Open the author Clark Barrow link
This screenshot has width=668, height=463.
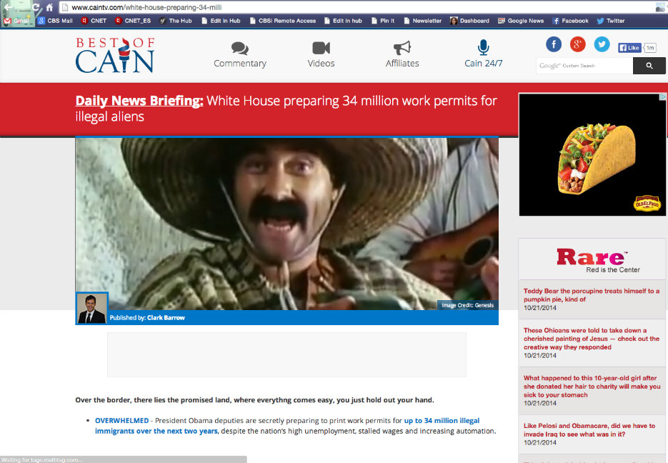tap(166, 318)
